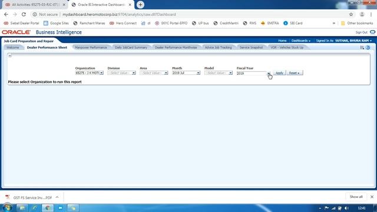Expand the Model dropdown
The width and height of the screenshot is (377, 212).
pyautogui.click(x=230, y=73)
